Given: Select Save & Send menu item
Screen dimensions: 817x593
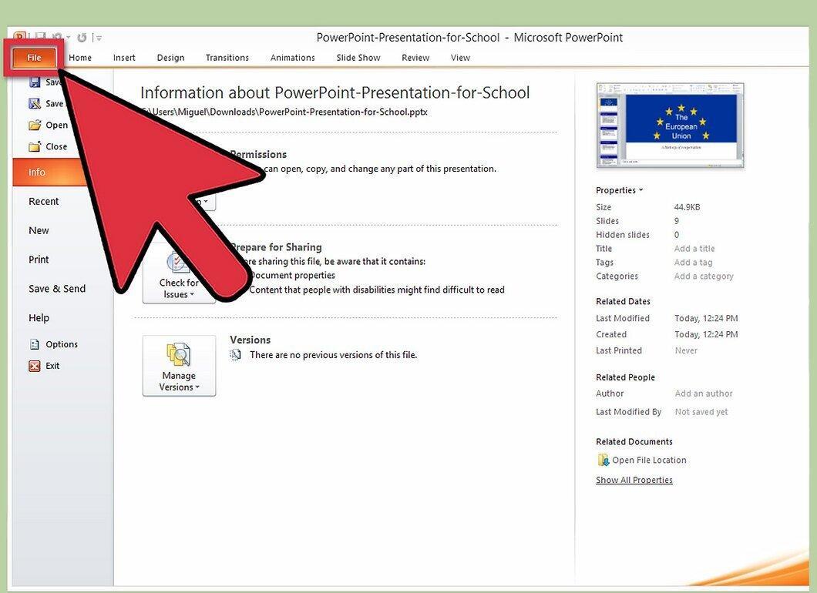Looking at the screenshot, I should click(57, 289).
